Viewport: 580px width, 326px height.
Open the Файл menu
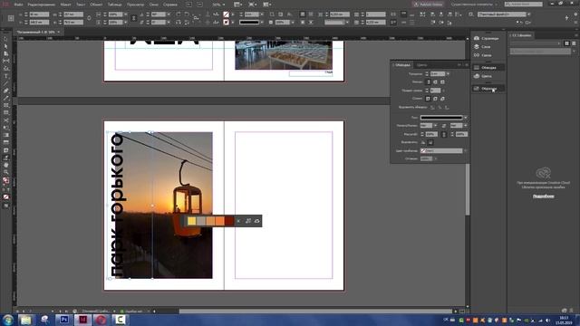tap(18, 5)
